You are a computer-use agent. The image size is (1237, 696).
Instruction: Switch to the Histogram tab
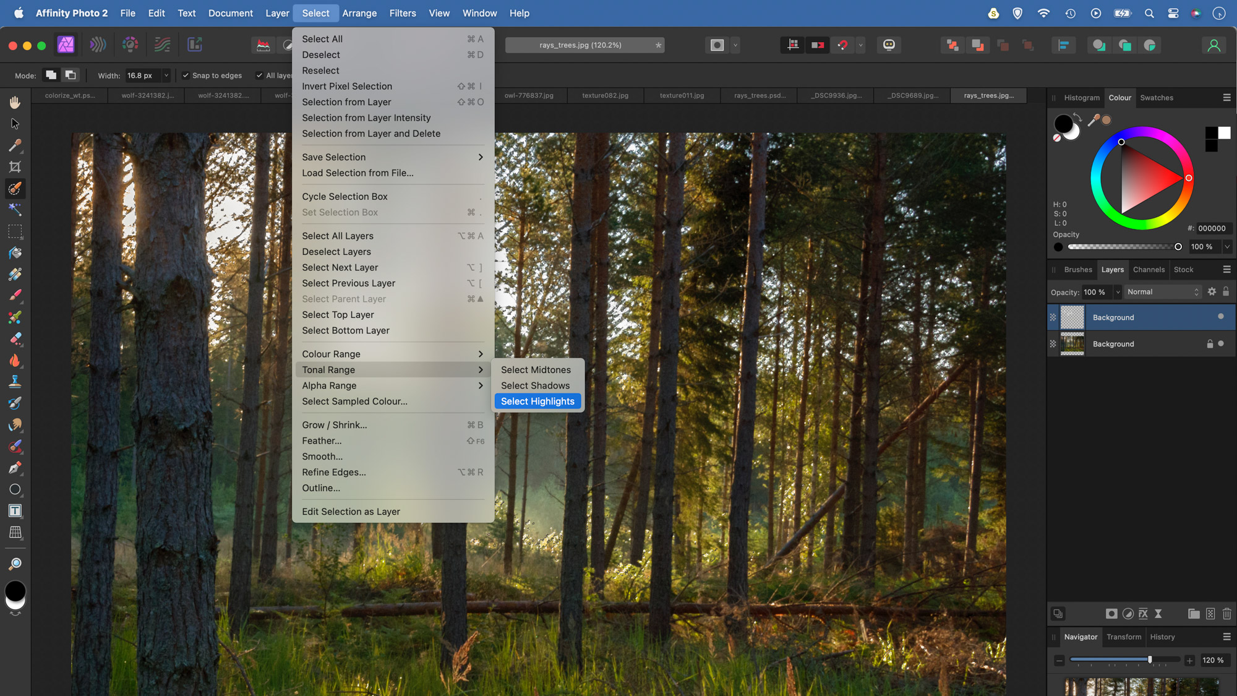[x=1082, y=98]
